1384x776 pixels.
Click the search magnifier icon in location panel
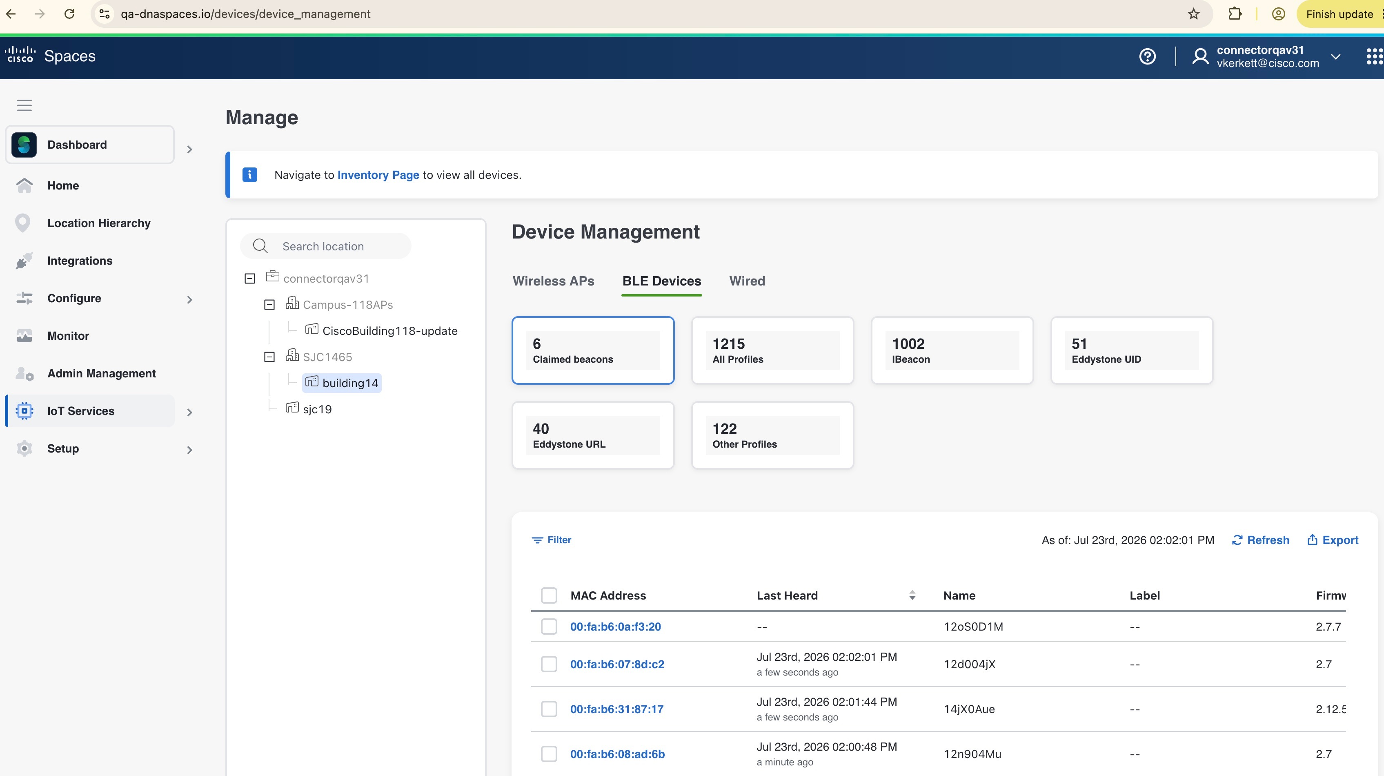pos(260,246)
